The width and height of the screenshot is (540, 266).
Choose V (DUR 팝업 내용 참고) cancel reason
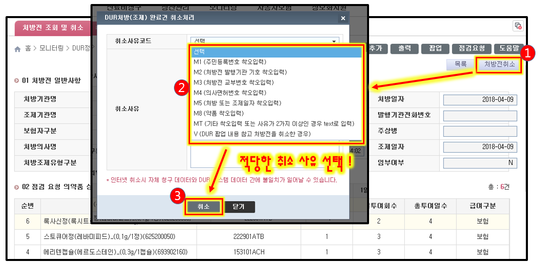tap(252, 134)
